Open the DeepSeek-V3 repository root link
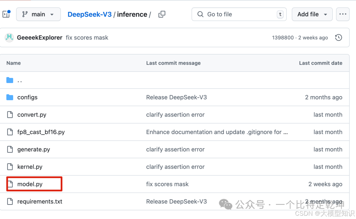This screenshot has width=356, height=219. tap(89, 14)
